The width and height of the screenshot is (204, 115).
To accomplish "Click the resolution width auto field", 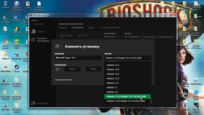I will [x=72, y=69].
